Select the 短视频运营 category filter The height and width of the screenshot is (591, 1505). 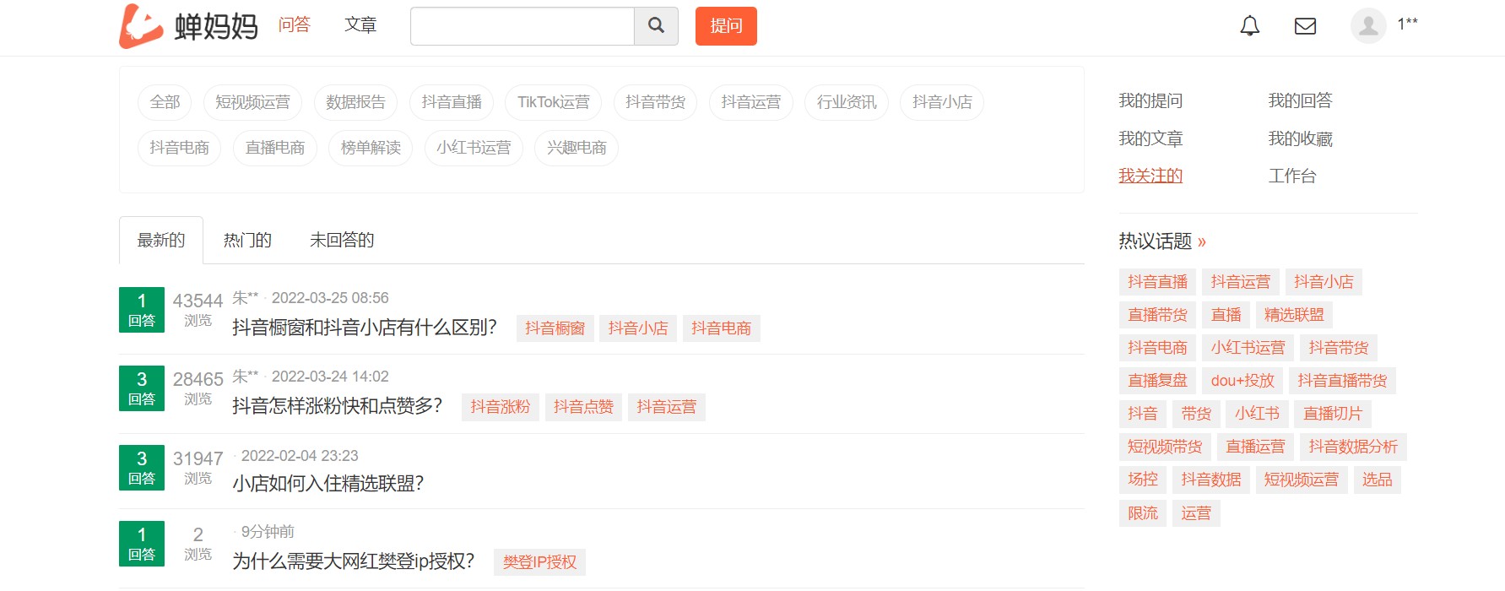[x=252, y=102]
